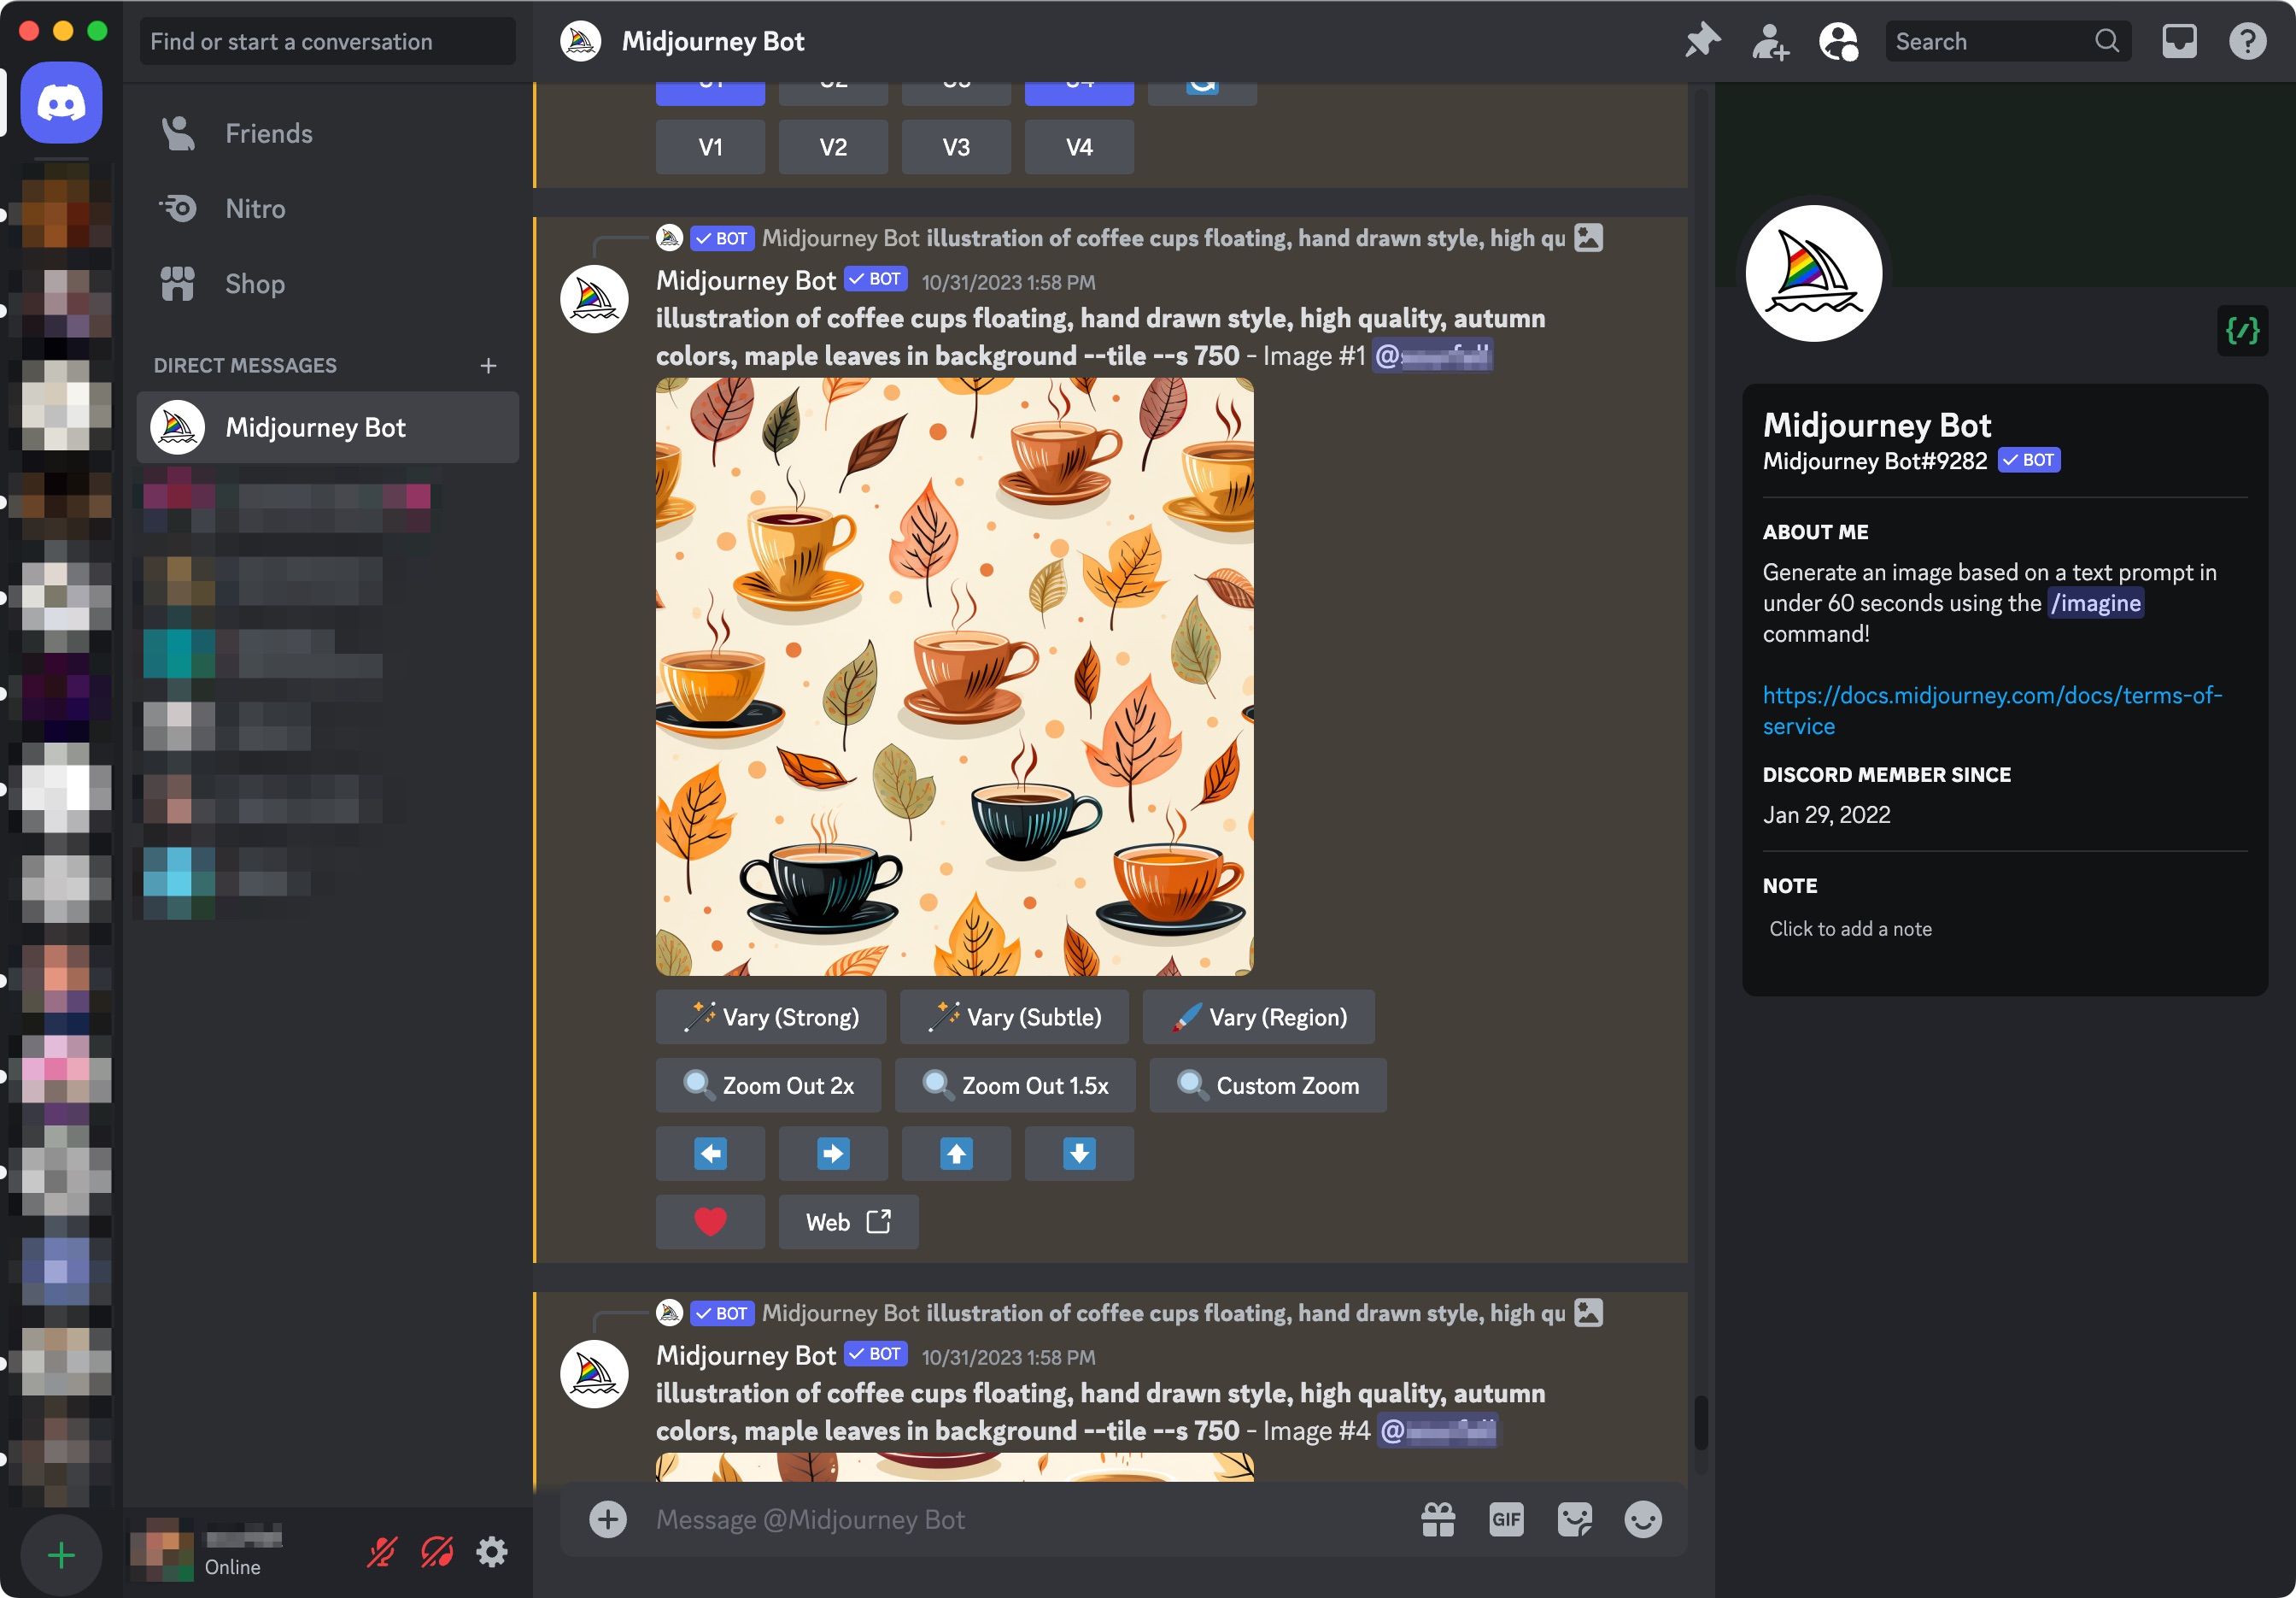The image size is (2296, 1598).
Task: Click the Vary (Strong) button
Action: point(770,1017)
